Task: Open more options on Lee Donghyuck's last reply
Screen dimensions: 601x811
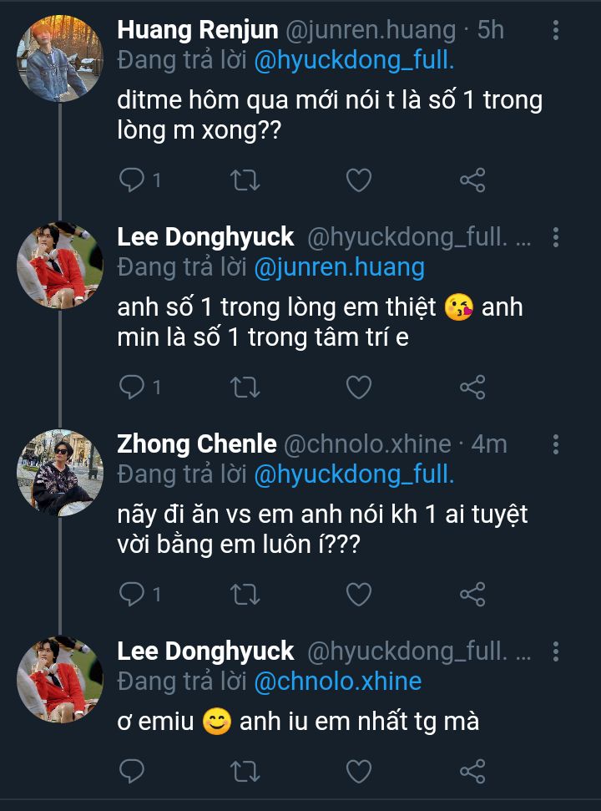Action: pos(557,651)
